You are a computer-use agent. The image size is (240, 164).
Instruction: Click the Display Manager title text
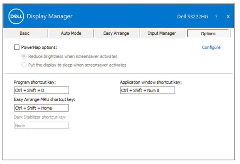click(x=49, y=16)
